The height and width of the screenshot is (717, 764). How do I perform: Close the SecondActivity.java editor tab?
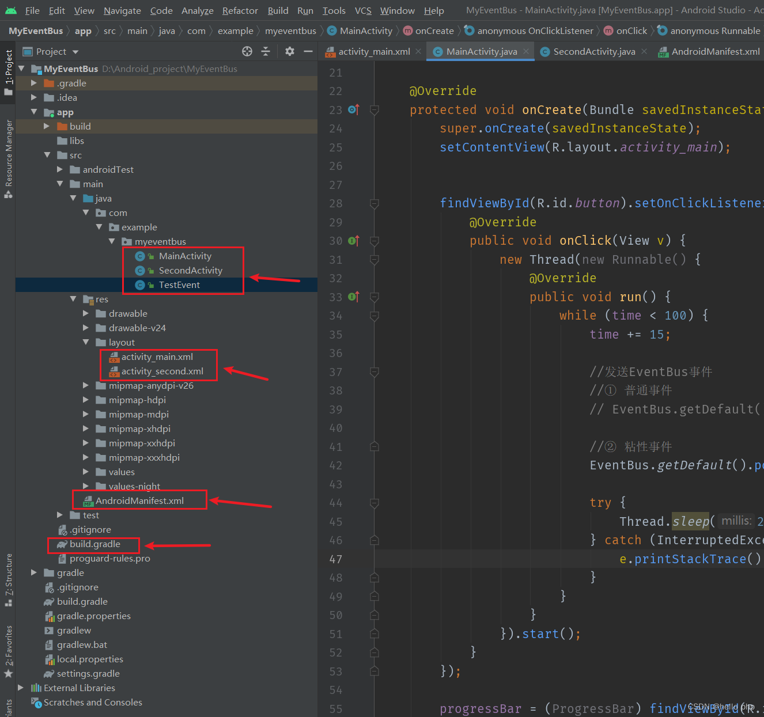[x=644, y=51]
